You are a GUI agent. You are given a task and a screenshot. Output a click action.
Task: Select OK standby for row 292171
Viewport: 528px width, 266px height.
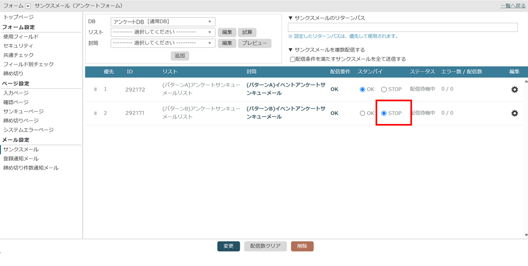pyautogui.click(x=363, y=113)
